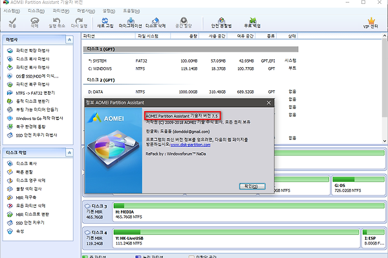Select the Y: HK-LiveUSB partition block
Image resolution: width=388 pixels, height=258 pixels.
(x=236, y=238)
